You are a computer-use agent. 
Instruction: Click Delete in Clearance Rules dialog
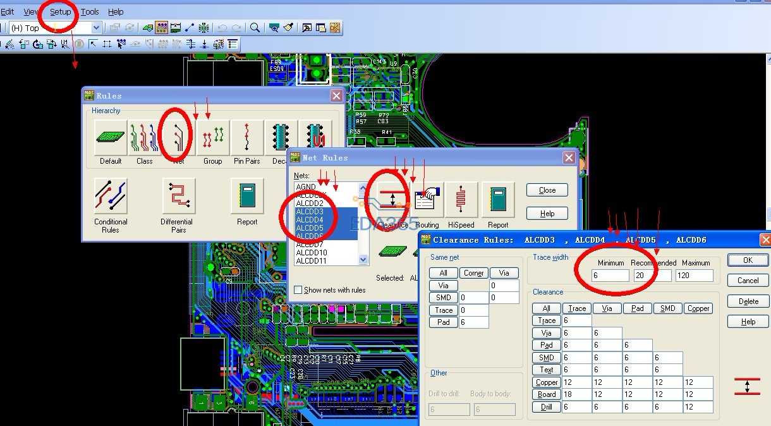pyautogui.click(x=748, y=301)
